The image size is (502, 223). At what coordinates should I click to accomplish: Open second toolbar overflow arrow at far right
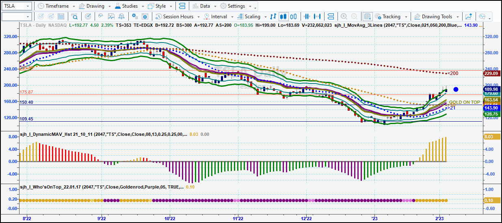click(x=489, y=18)
